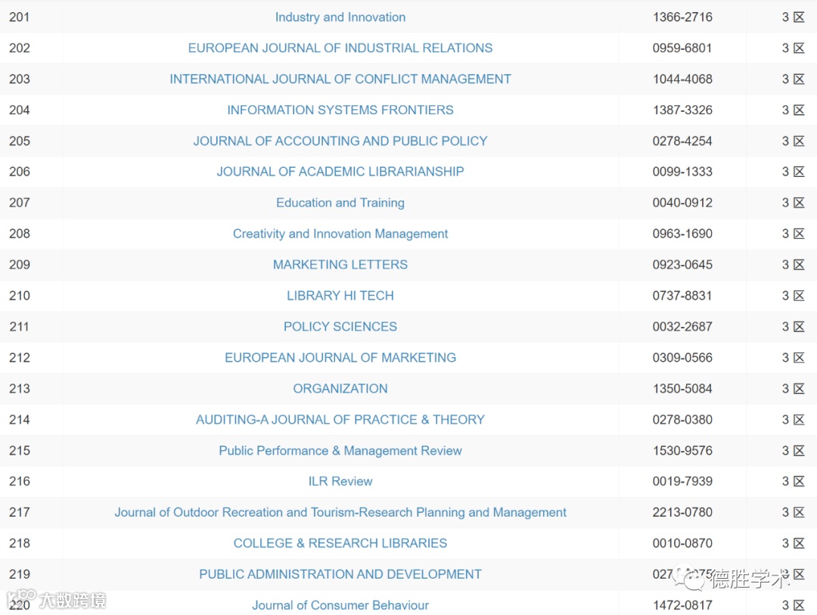Select ISSN 1366-2716 cell

coord(682,17)
